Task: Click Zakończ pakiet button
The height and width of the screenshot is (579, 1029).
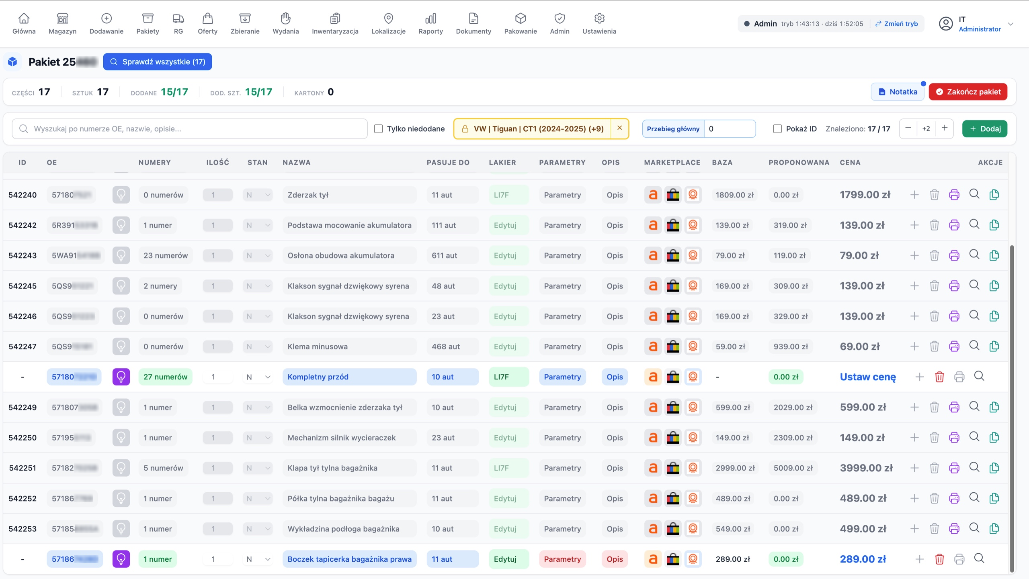Action: tap(968, 92)
